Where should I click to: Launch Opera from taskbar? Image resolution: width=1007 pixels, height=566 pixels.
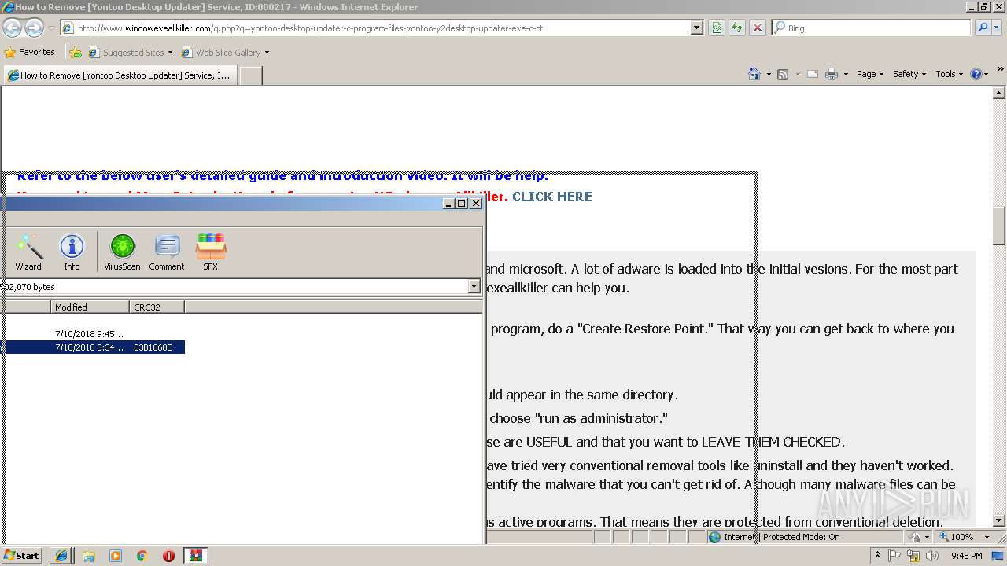tap(168, 556)
